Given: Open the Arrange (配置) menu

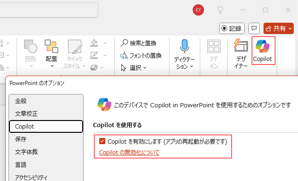Looking at the screenshot, I should tap(51, 53).
